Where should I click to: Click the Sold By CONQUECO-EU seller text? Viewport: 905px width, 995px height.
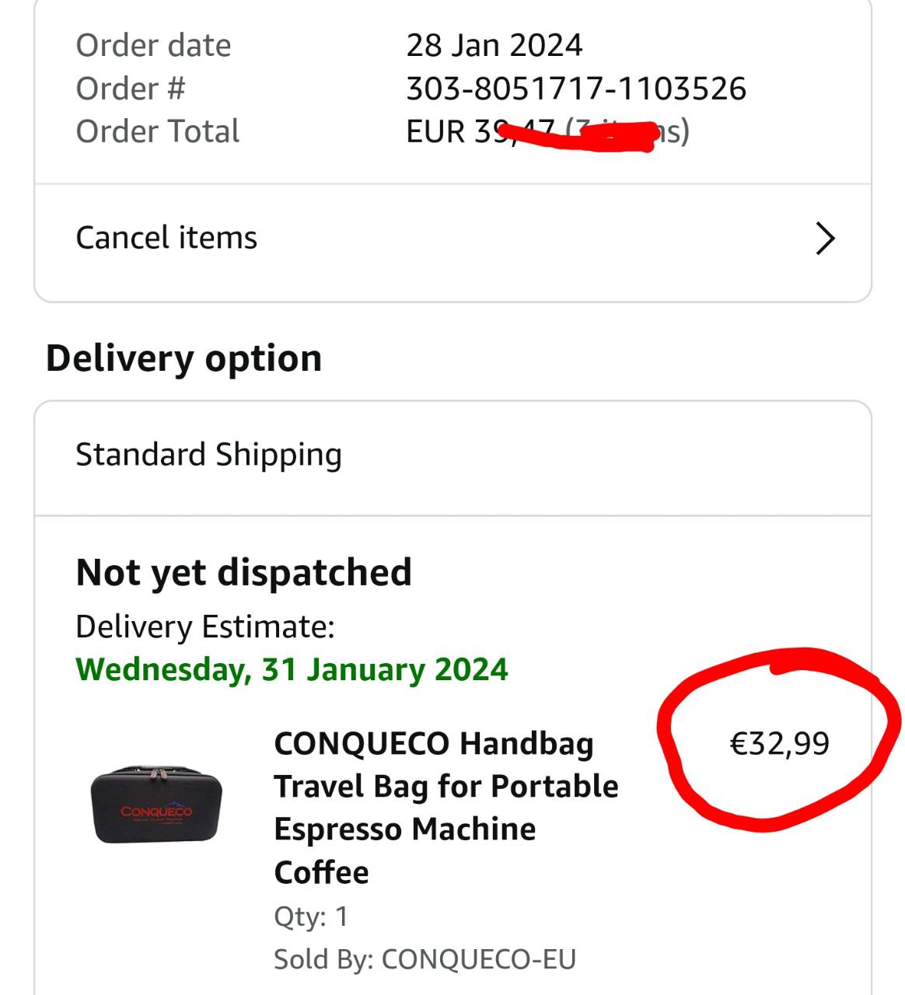click(425, 959)
